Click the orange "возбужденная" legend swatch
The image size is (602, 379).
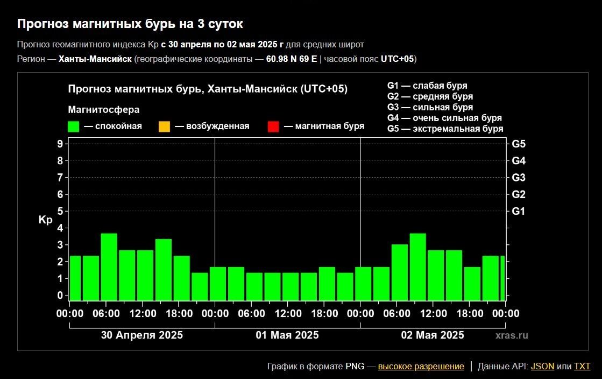[x=164, y=127]
